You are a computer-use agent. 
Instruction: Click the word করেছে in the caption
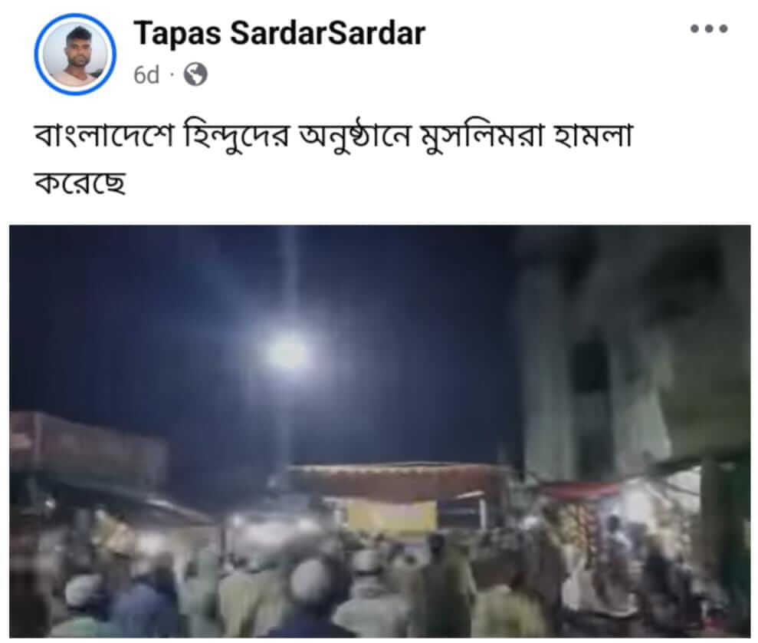point(80,183)
